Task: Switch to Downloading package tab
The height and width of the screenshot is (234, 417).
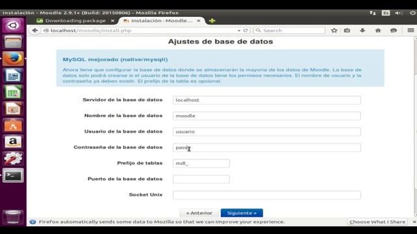Action: (76, 21)
